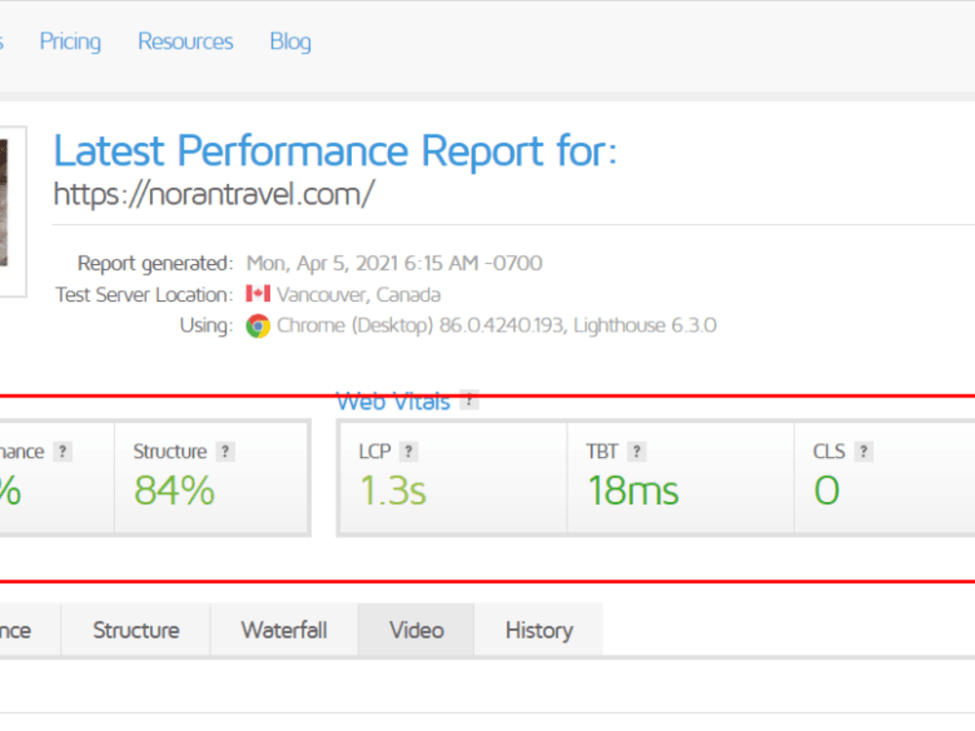The width and height of the screenshot is (975, 731).
Task: Switch to the Structure tab
Action: coord(136,630)
